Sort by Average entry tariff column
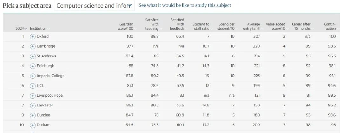The width and height of the screenshot is (343, 133). point(252,26)
